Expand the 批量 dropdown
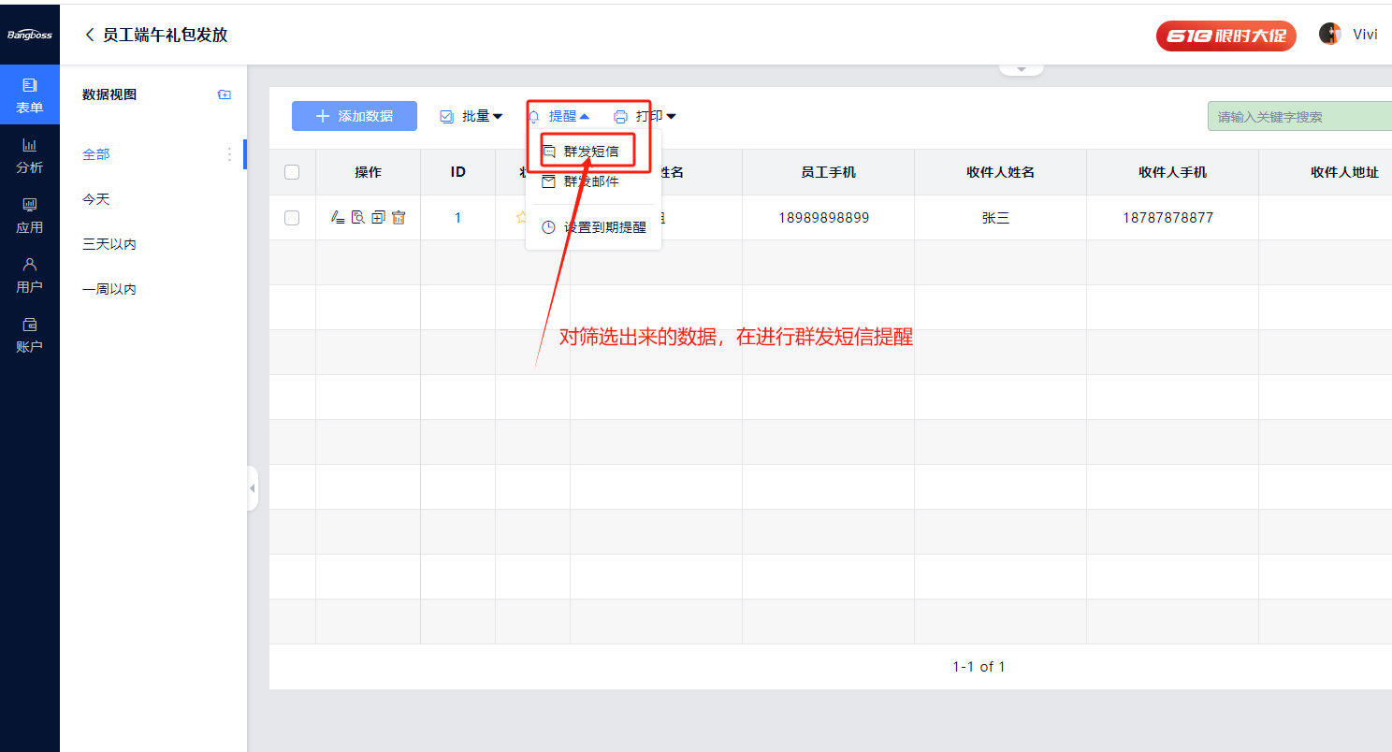Image resolution: width=1392 pixels, height=752 pixels. pyautogui.click(x=471, y=116)
